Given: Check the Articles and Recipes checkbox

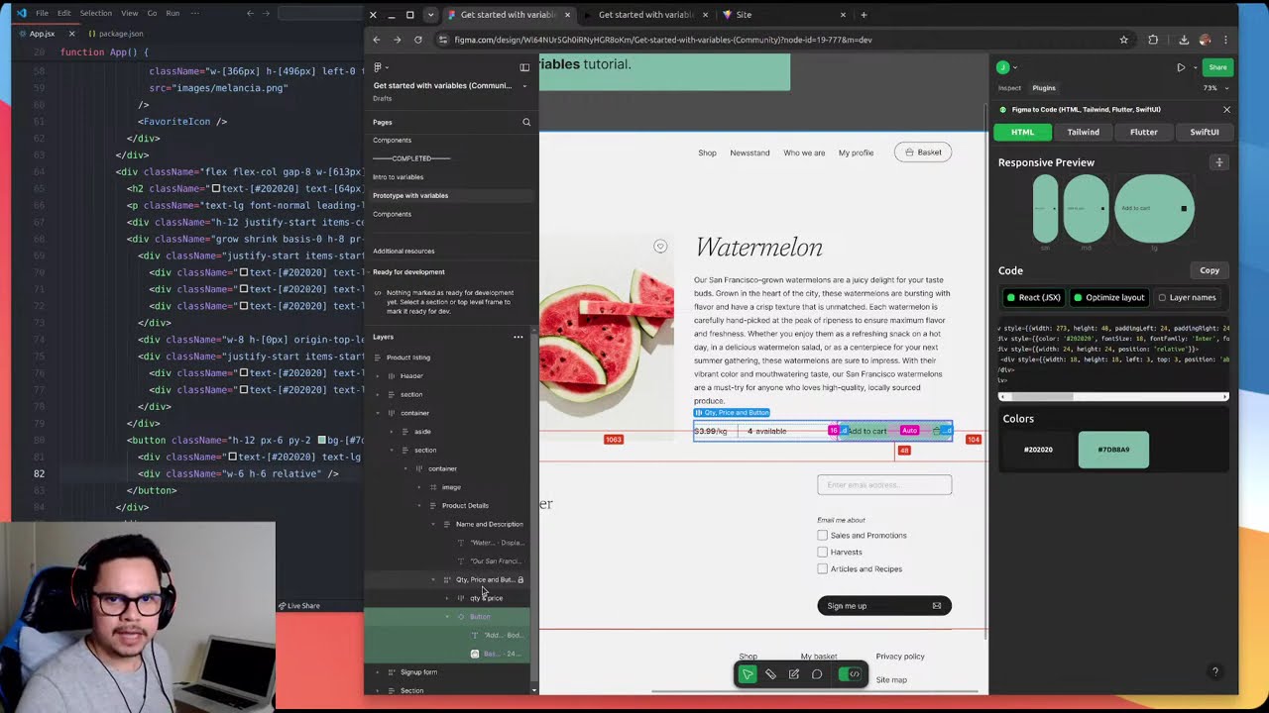Looking at the screenshot, I should [x=822, y=568].
